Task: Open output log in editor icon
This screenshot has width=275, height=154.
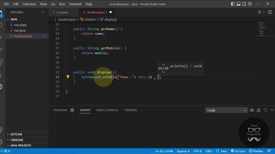Action: pos(266,110)
